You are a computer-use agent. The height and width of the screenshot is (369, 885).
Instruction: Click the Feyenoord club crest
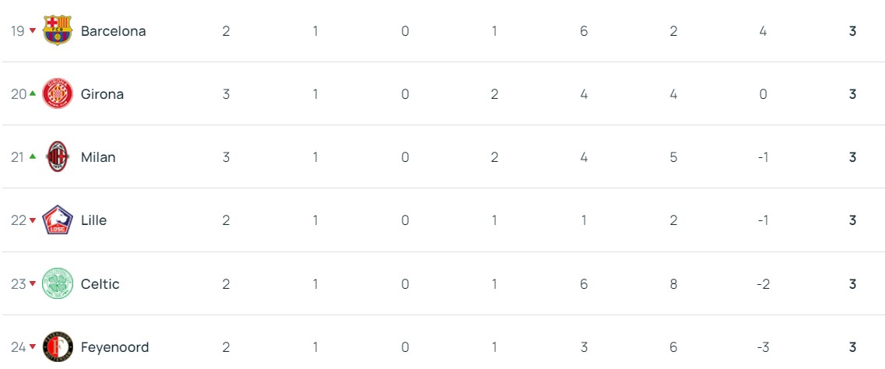tap(57, 346)
